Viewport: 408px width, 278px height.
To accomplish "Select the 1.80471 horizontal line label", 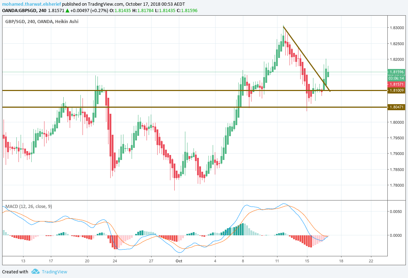I will click(x=396, y=107).
